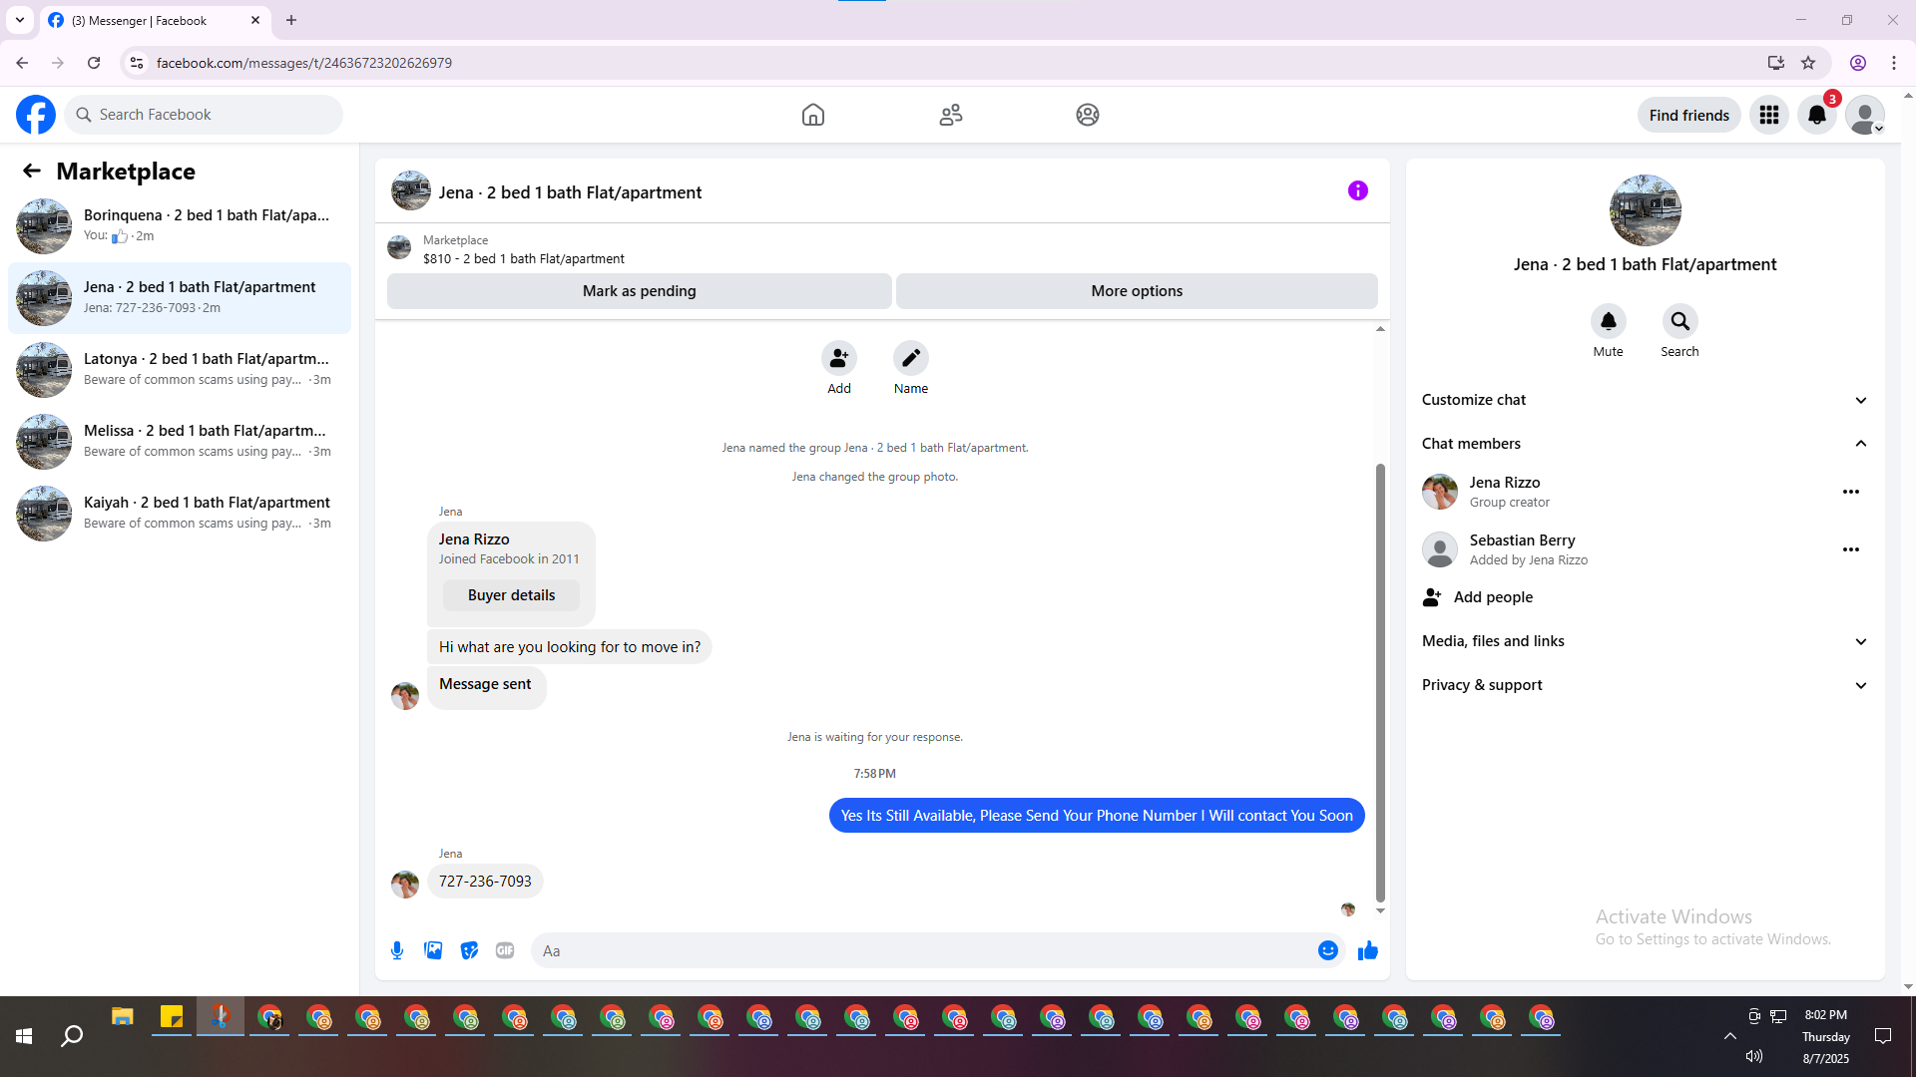Open Windows taskbar search
The width and height of the screenshot is (1916, 1077).
[x=72, y=1037]
